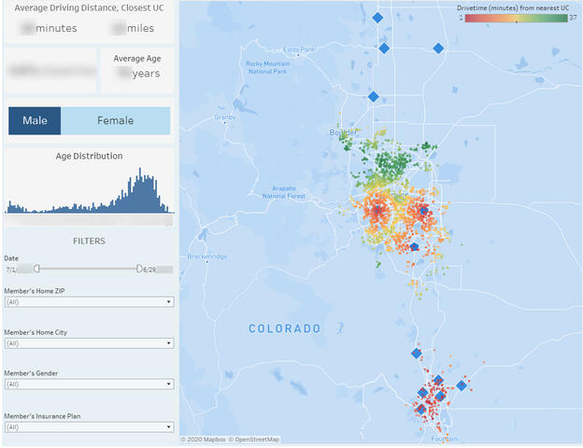Open the Member's Gender dropdown

click(x=89, y=384)
